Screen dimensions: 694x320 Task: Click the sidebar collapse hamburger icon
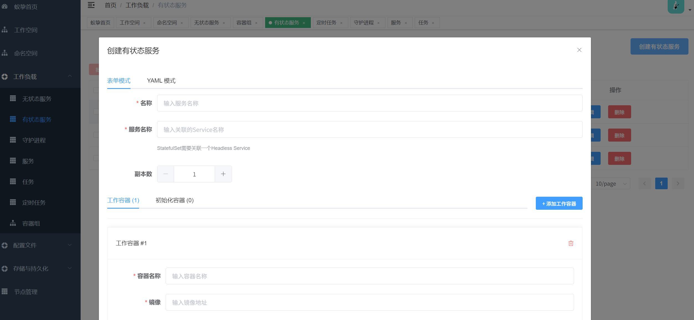pos(91,5)
